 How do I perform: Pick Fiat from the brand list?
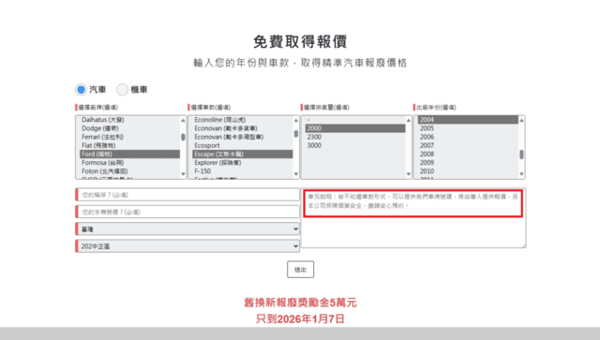[129, 145]
